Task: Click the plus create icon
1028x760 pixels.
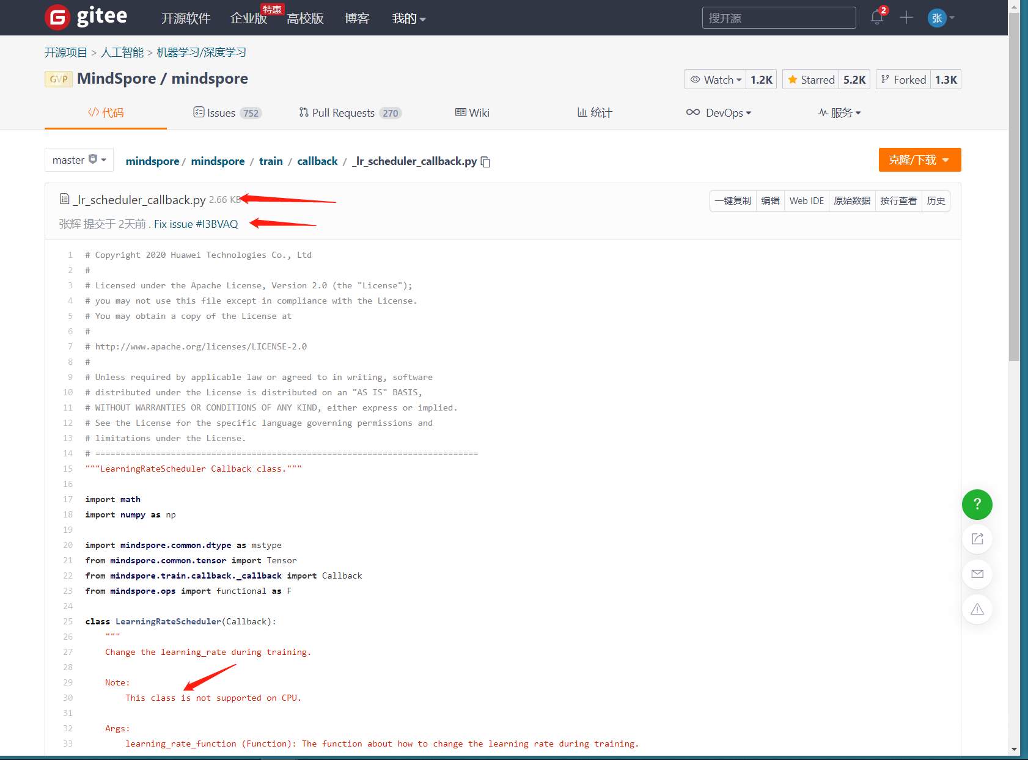Action: (906, 18)
